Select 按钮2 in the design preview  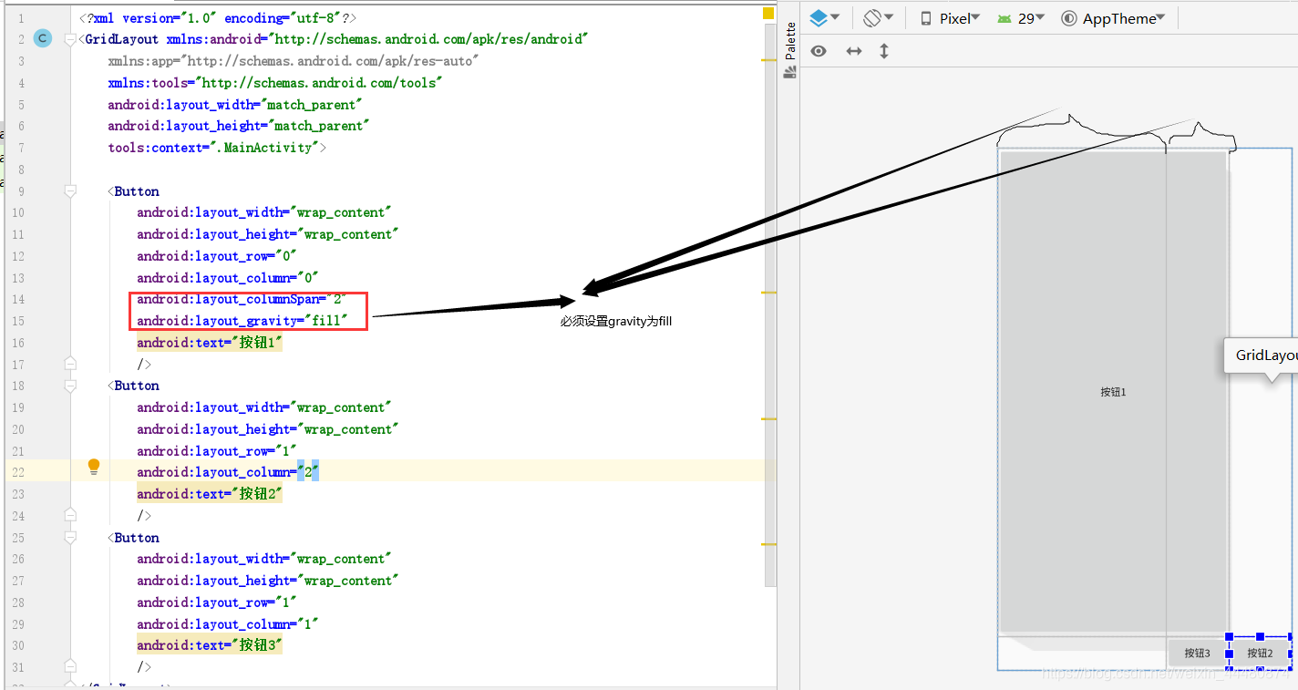pyautogui.click(x=1260, y=653)
